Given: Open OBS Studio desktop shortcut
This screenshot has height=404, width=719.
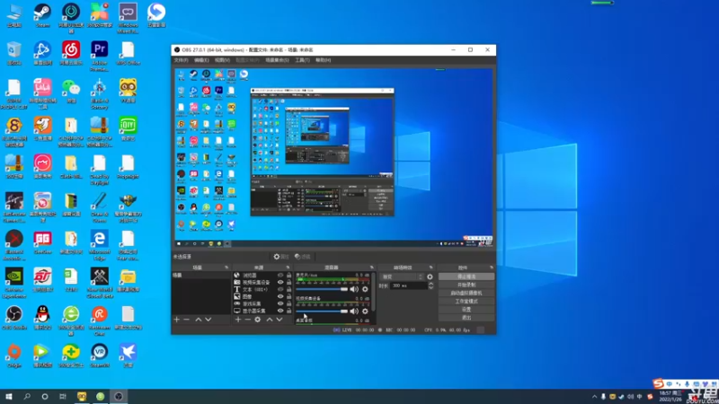Looking at the screenshot, I should pyautogui.click(x=14, y=319).
